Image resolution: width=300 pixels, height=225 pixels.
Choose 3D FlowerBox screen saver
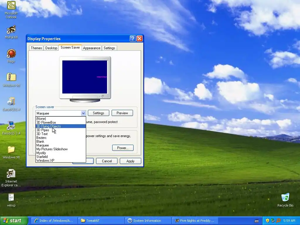61,122
